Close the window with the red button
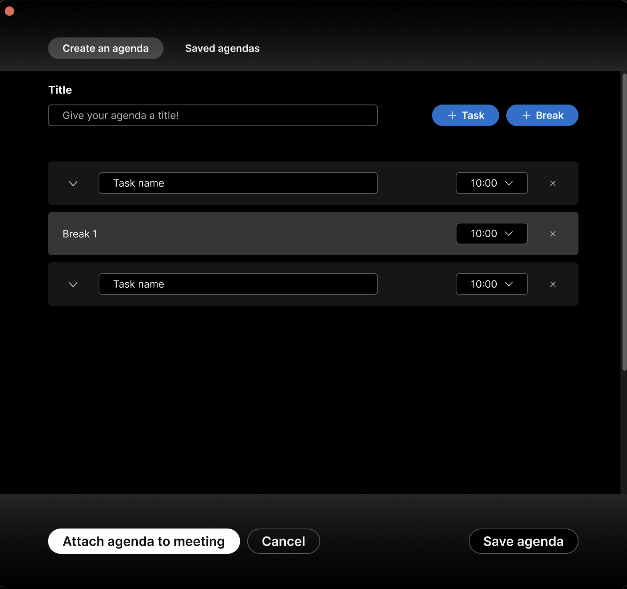This screenshot has height=589, width=627. coord(9,11)
